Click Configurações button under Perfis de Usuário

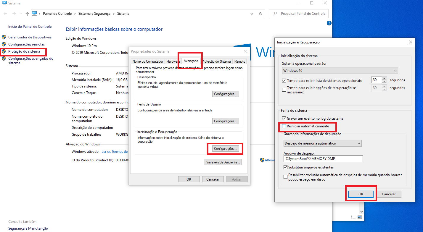point(226,121)
